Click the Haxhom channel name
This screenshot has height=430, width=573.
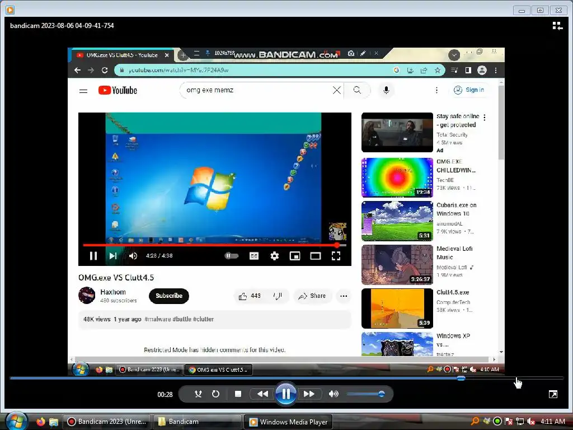click(113, 292)
